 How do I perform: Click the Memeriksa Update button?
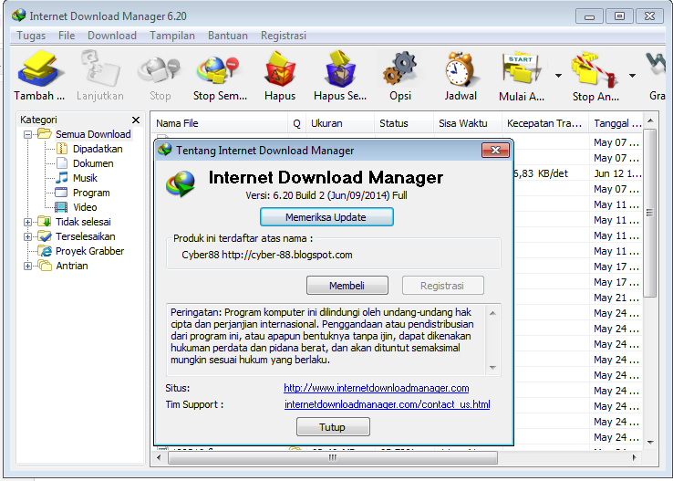point(326,217)
